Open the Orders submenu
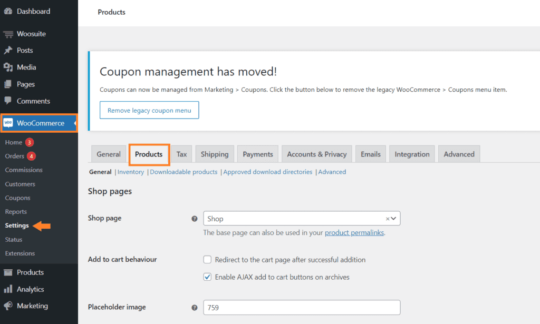This screenshot has width=540, height=324. click(x=14, y=156)
